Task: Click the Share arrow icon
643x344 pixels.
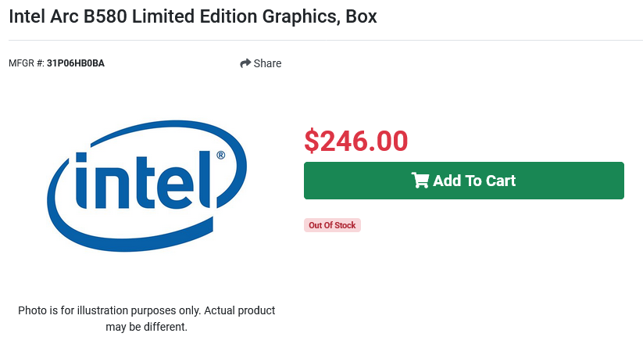Action: click(x=245, y=63)
